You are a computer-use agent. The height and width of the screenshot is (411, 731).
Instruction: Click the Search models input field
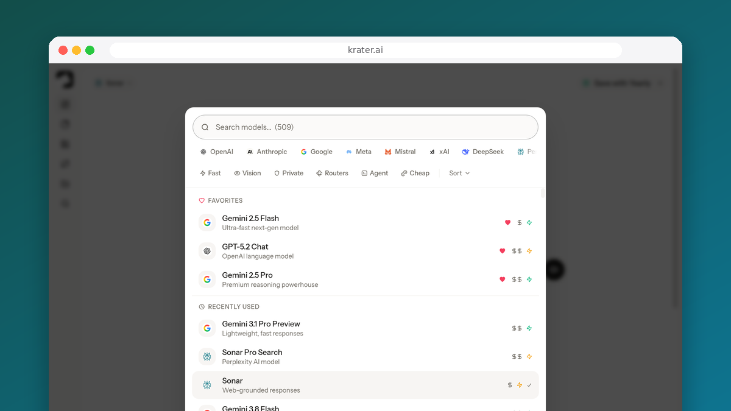(365, 127)
